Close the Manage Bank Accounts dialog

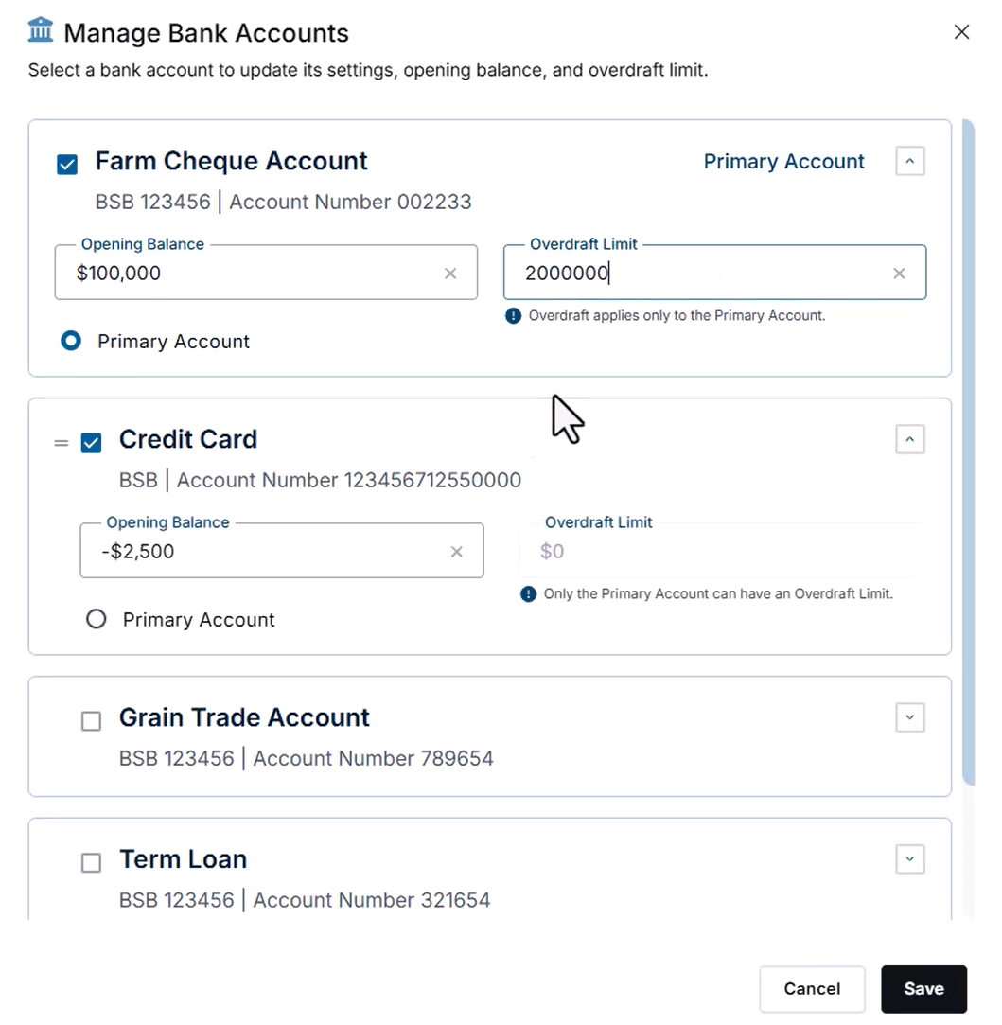[x=960, y=32]
